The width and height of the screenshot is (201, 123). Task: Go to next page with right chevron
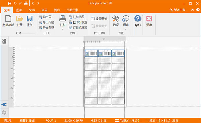38,3
